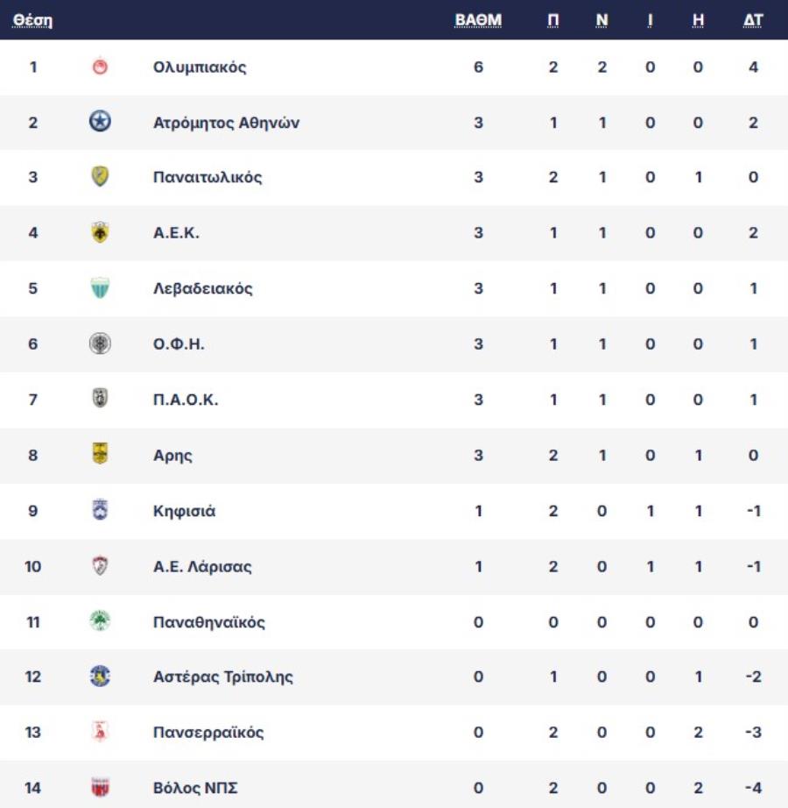Click the Volos NPS red crest
This screenshot has width=788, height=808.
pyautogui.click(x=100, y=787)
